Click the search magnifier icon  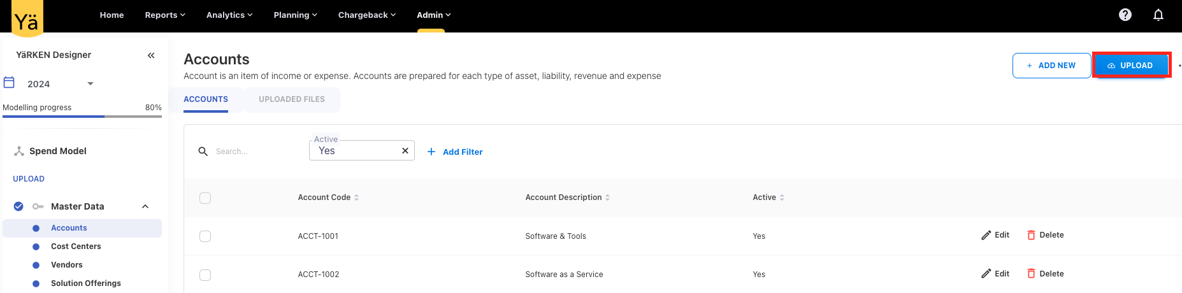[x=203, y=152]
